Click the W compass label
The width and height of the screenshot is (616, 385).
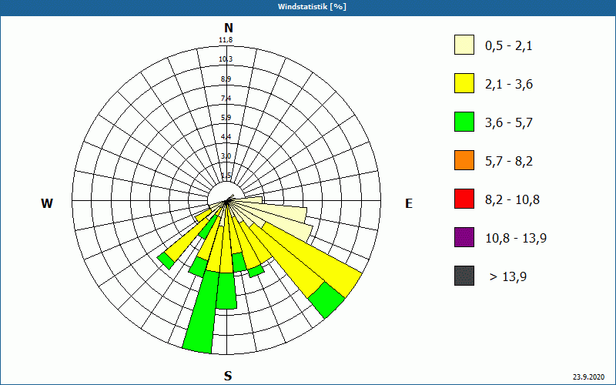click(47, 203)
